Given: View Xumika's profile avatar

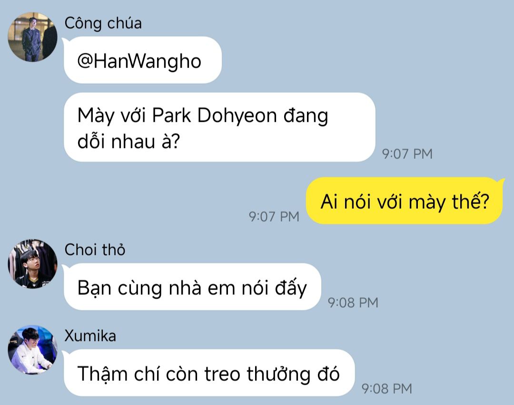Looking at the screenshot, I should 32,350.
